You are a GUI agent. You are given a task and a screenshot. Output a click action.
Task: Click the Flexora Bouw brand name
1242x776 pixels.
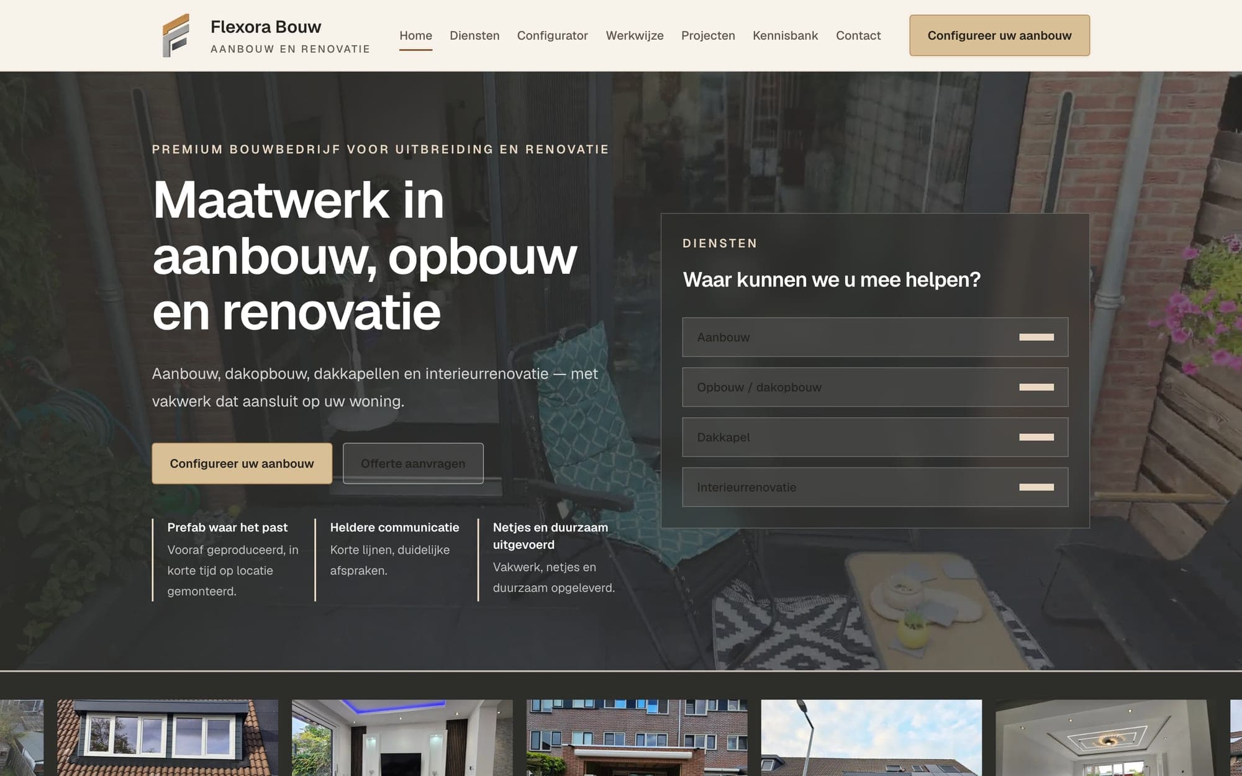266,27
